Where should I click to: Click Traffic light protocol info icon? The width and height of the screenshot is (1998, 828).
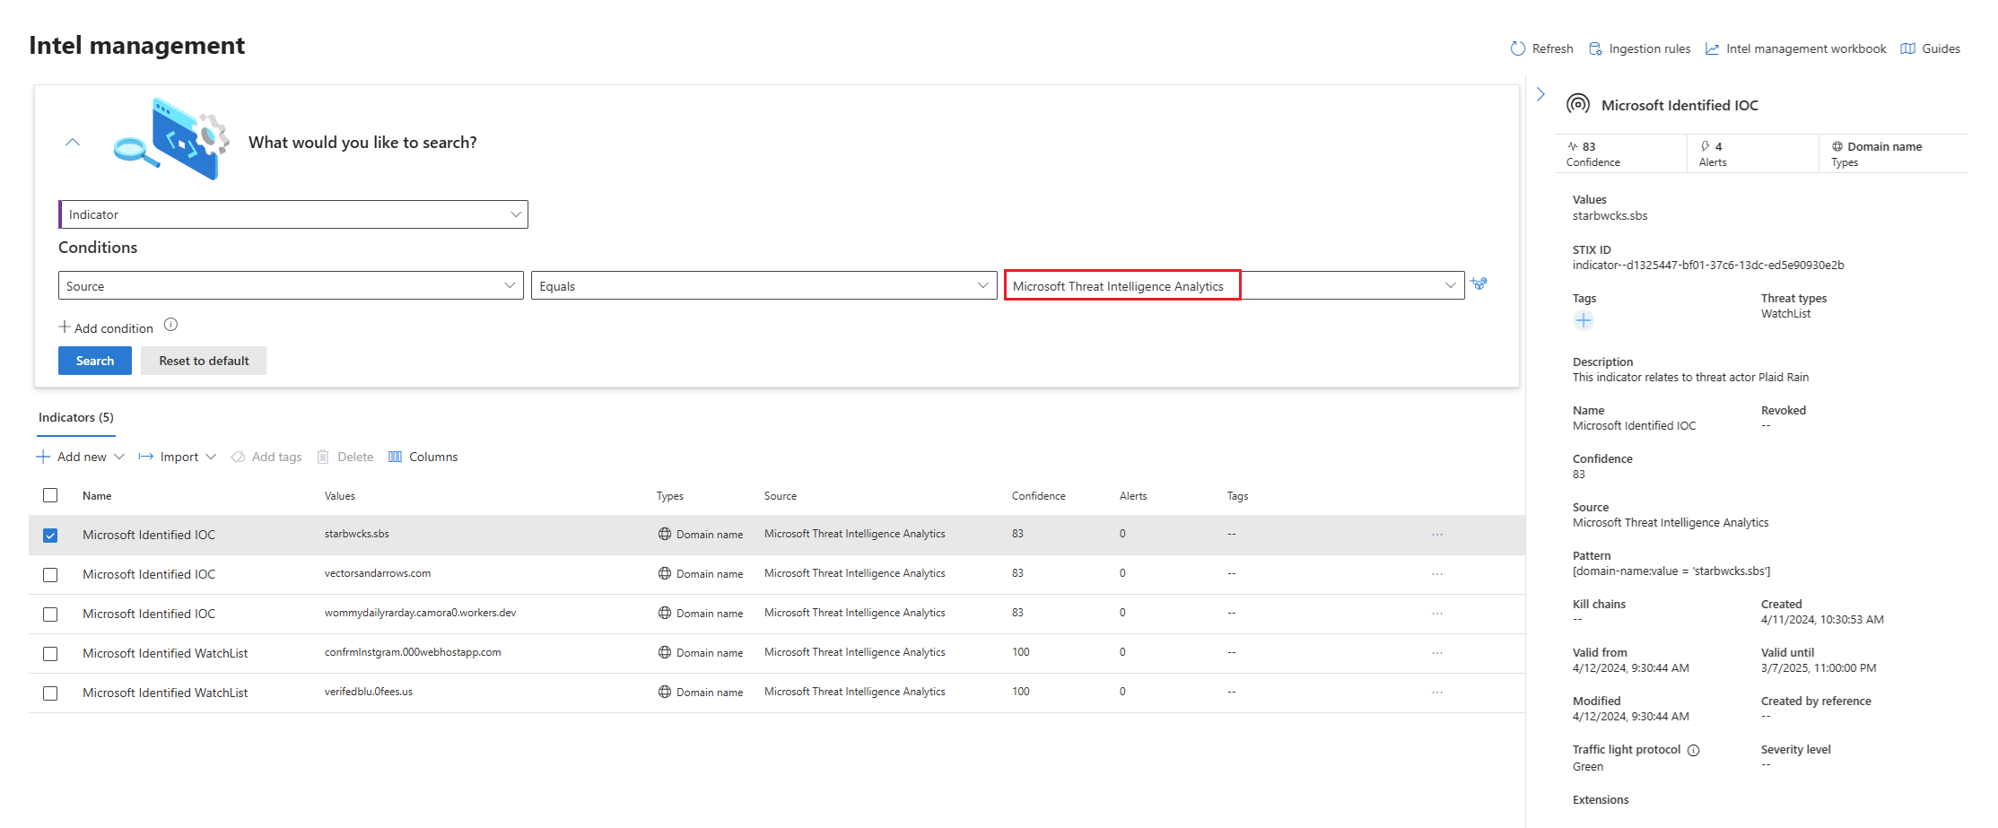(x=1693, y=751)
